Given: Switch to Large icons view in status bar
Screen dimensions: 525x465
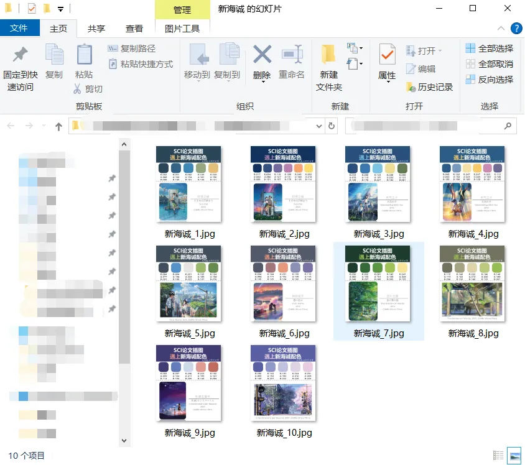Looking at the screenshot, I should [x=514, y=455].
